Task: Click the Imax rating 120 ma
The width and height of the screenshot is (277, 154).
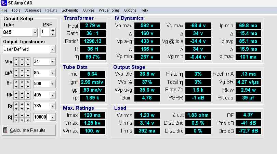Action: 92,115
